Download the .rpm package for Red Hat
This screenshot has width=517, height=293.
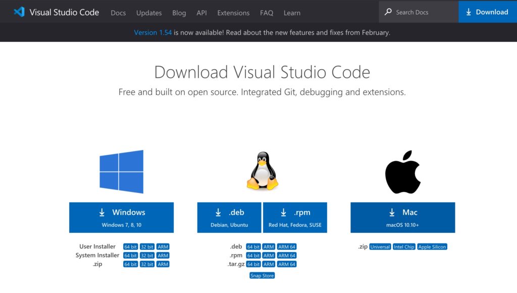(295, 217)
